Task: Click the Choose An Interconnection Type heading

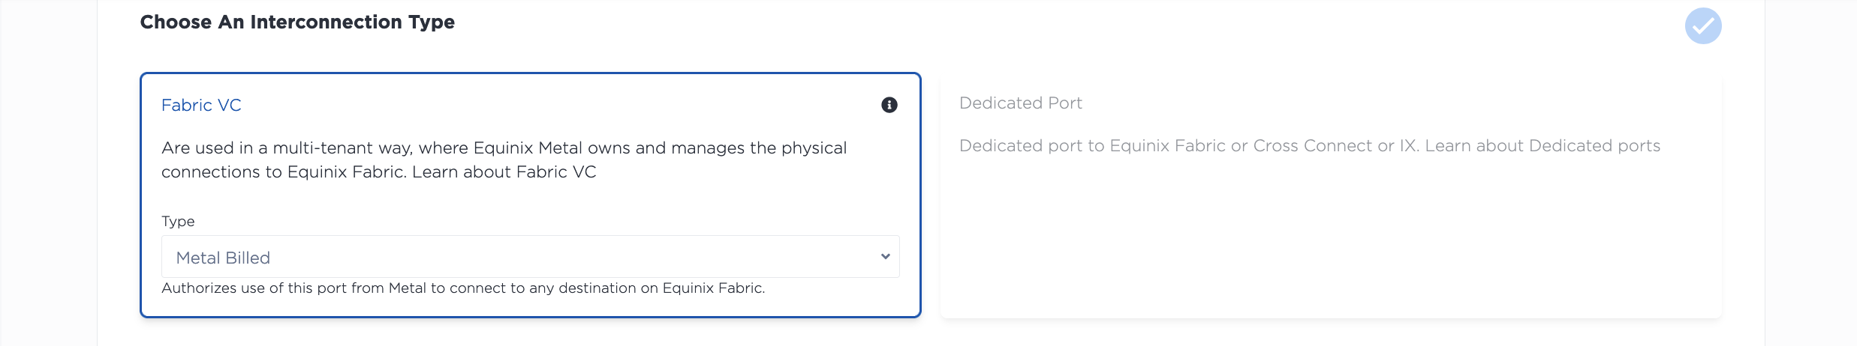Action: (x=297, y=22)
